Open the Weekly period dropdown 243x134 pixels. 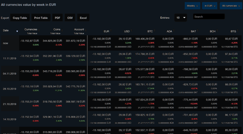[x=192, y=6]
